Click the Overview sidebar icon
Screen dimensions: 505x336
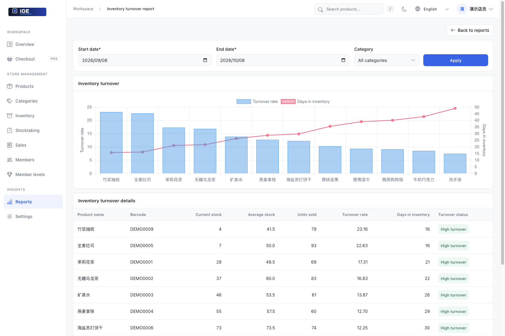tap(10, 44)
